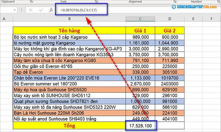Click the 'Tên hàng' header cell

click(69, 31)
